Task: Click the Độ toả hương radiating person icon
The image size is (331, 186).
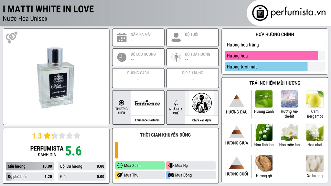Action: click(x=176, y=57)
